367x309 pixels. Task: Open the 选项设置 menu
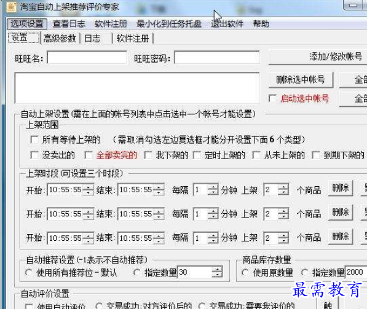click(x=27, y=23)
